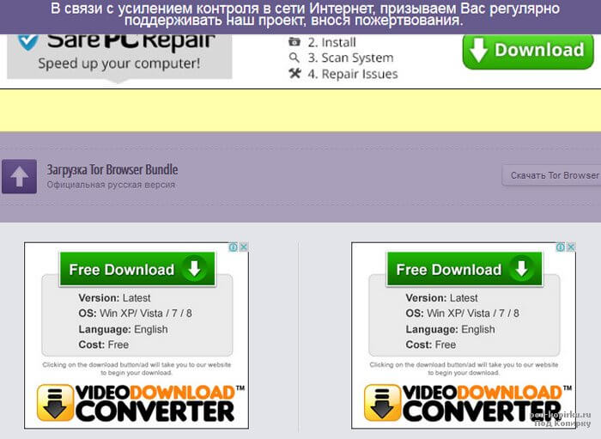Click the icon beside "2. Install"
Screen dimensions: 601x439
(x=294, y=42)
